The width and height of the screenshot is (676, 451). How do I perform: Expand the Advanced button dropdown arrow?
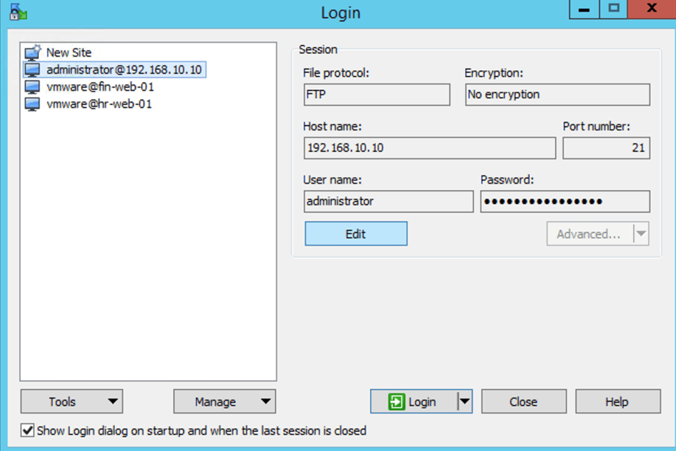tap(640, 234)
